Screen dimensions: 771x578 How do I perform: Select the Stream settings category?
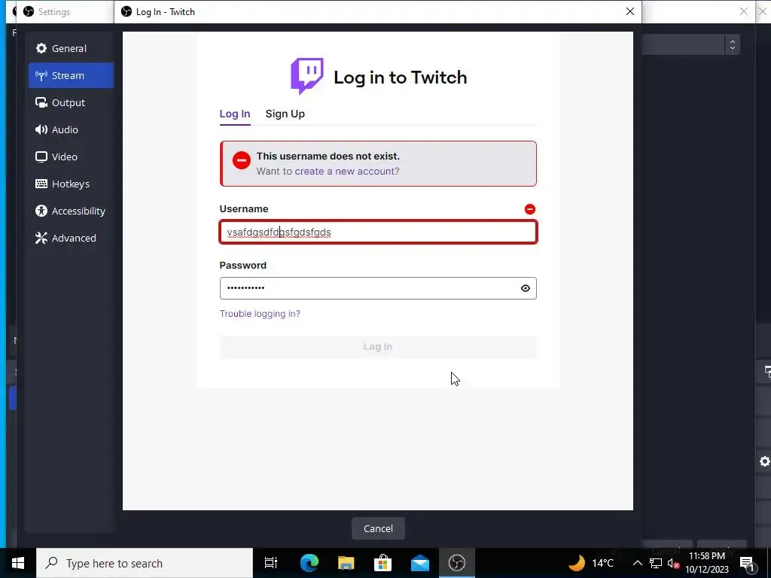(72, 75)
